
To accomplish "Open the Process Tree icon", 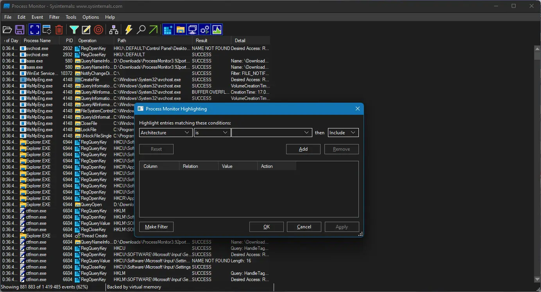I will point(114,30).
